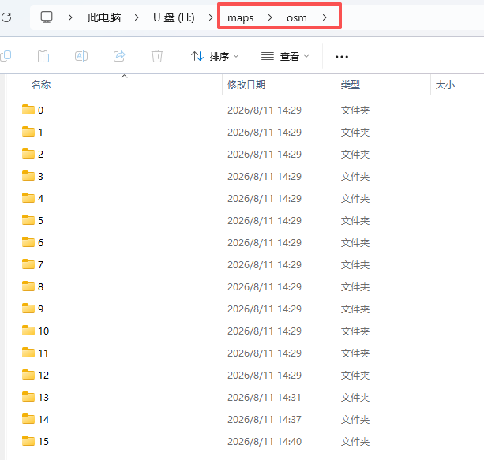This screenshot has width=484, height=460.
Task: Expand chevron after U 盘 (H:) breadcrumb
Action: coord(211,17)
